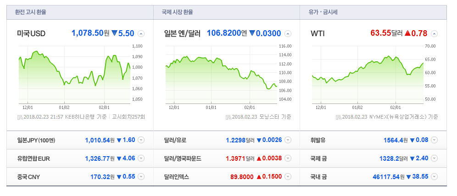Open the 환전 고시 환율 section header
Image resolution: width=457 pixels, height=196 pixels.
click(x=30, y=12)
